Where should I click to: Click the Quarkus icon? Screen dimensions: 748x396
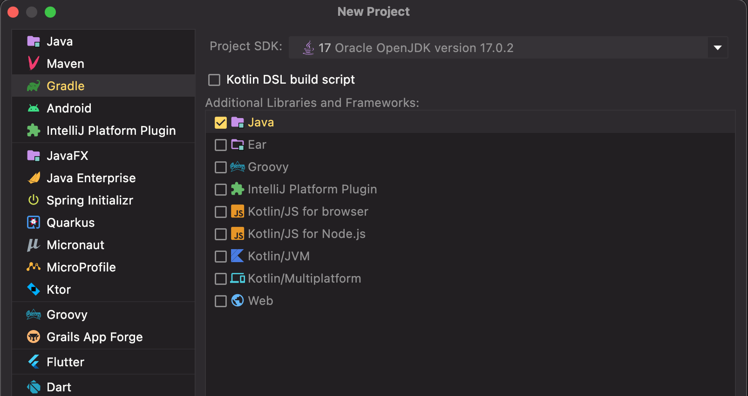point(34,223)
